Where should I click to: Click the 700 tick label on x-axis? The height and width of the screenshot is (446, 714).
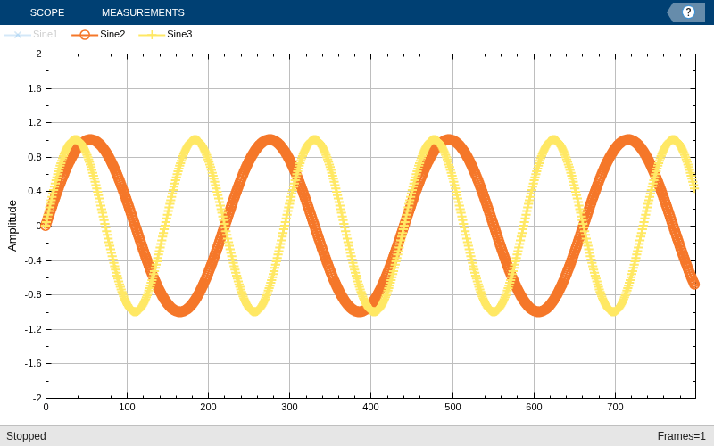point(615,407)
